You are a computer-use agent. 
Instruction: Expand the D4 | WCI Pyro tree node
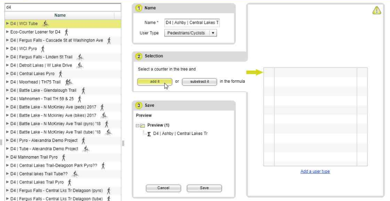[7, 49]
